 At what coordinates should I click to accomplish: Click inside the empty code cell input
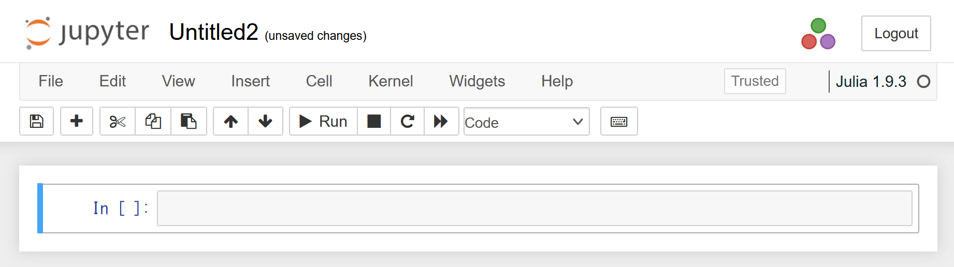pos(534,209)
